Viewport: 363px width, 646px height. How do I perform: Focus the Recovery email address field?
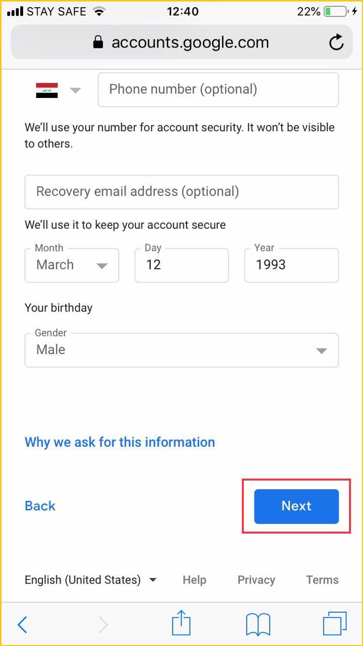[x=181, y=192]
